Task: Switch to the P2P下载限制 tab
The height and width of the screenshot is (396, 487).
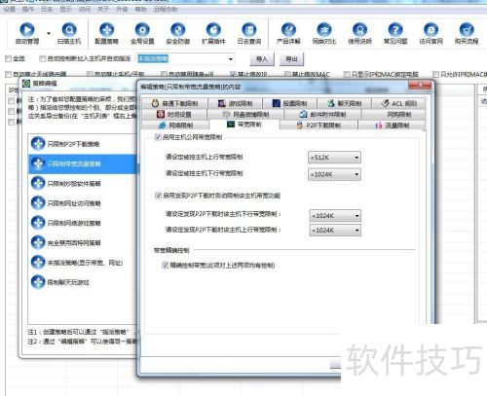Action: tap(318, 126)
